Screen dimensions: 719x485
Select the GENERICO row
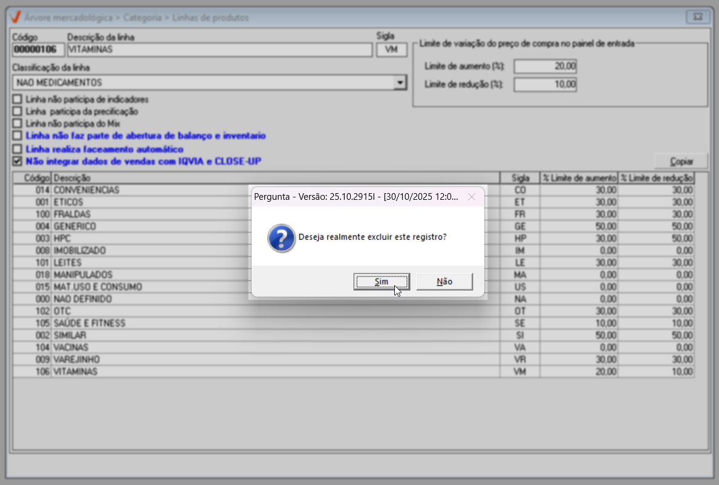pyautogui.click(x=353, y=226)
